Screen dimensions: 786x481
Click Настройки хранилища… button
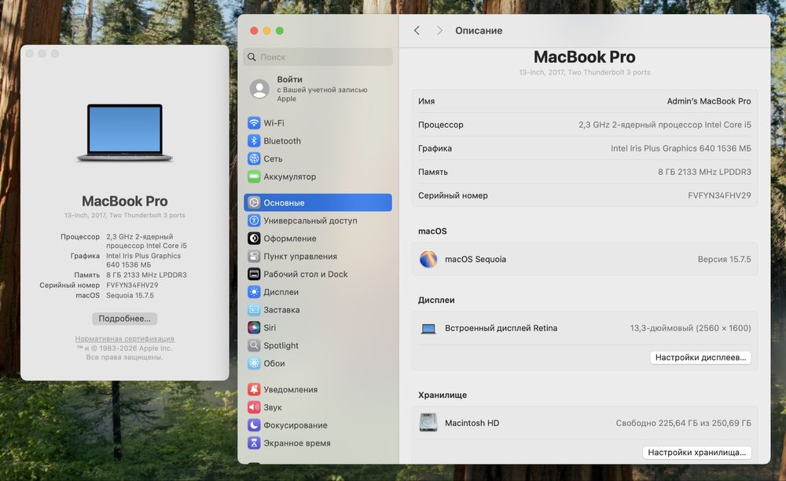point(696,453)
